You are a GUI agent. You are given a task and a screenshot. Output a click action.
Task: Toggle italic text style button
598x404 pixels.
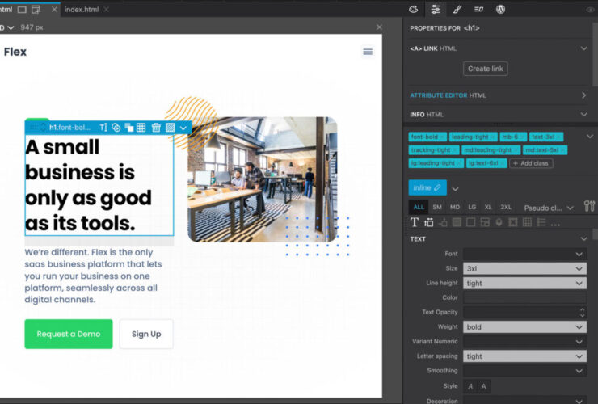pyautogui.click(x=470, y=386)
